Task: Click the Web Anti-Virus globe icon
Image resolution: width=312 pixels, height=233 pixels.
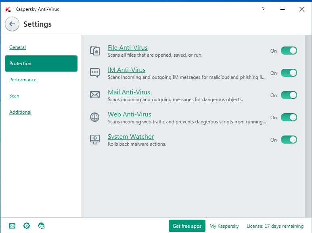Action: 95,117
